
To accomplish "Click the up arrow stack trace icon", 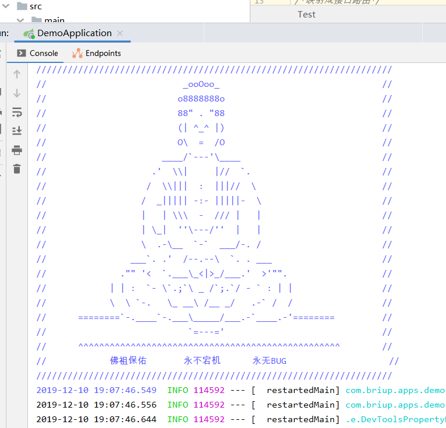I will point(17,74).
